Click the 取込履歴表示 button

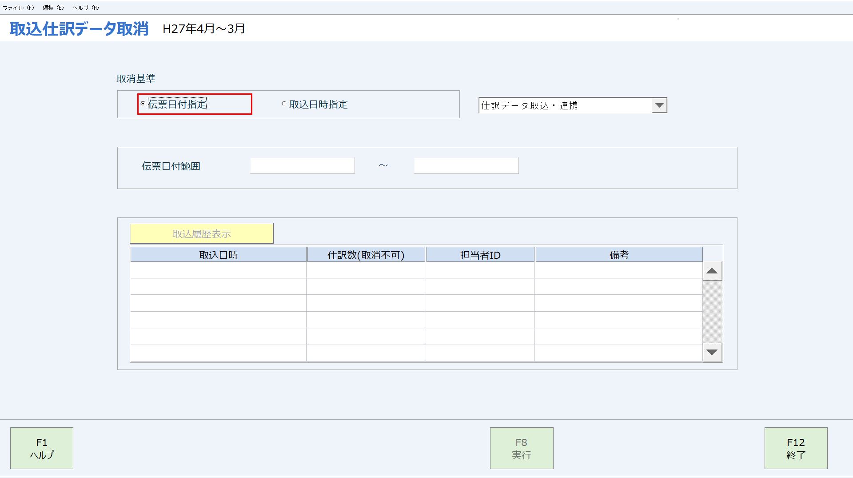pos(201,233)
